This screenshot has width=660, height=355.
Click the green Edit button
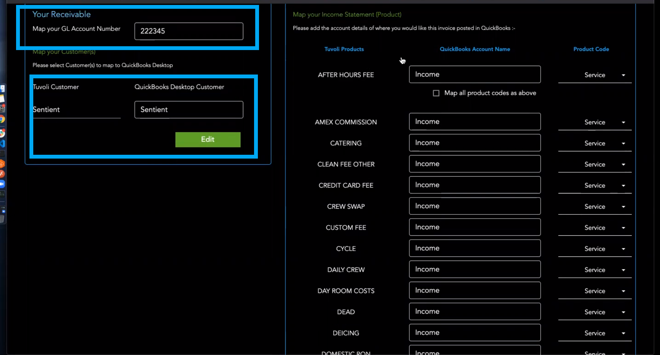click(208, 139)
